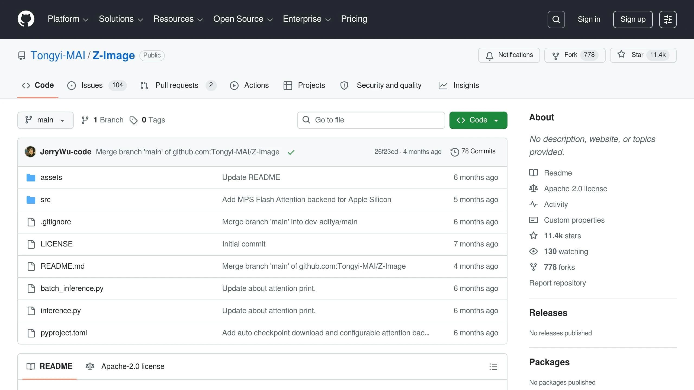The height and width of the screenshot is (390, 694).
Task: Click the Notifications button
Action: click(509, 55)
